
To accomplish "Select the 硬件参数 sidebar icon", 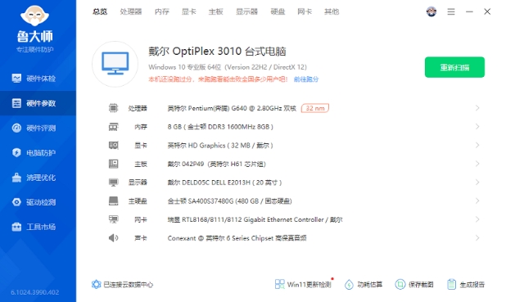I will (x=16, y=103).
